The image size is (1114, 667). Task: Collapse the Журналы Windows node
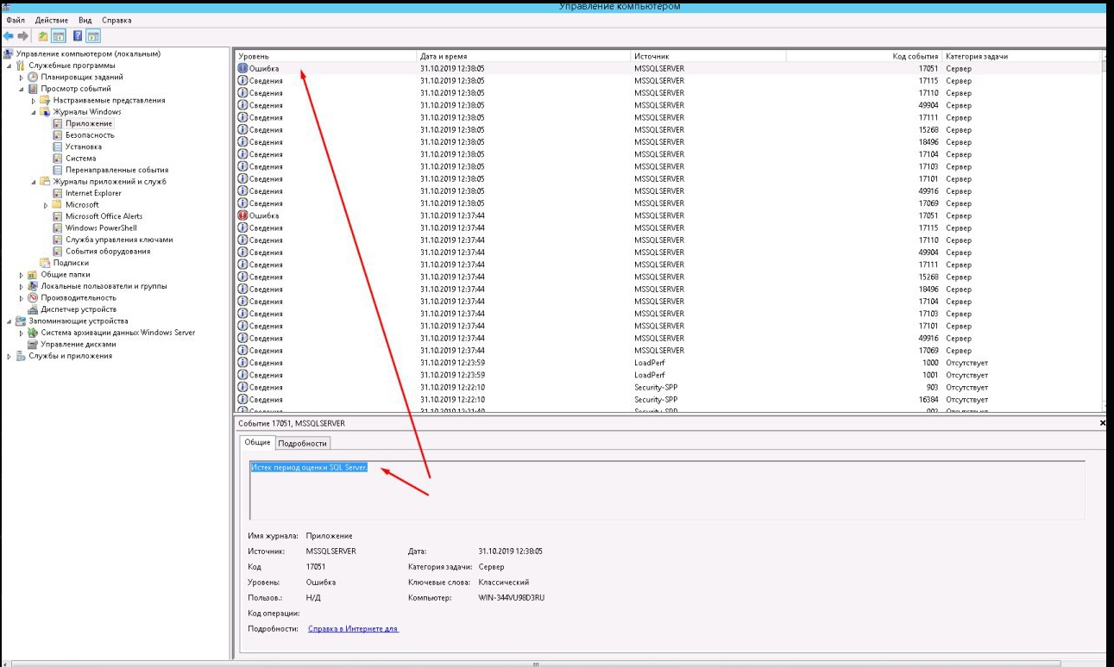pyautogui.click(x=35, y=112)
